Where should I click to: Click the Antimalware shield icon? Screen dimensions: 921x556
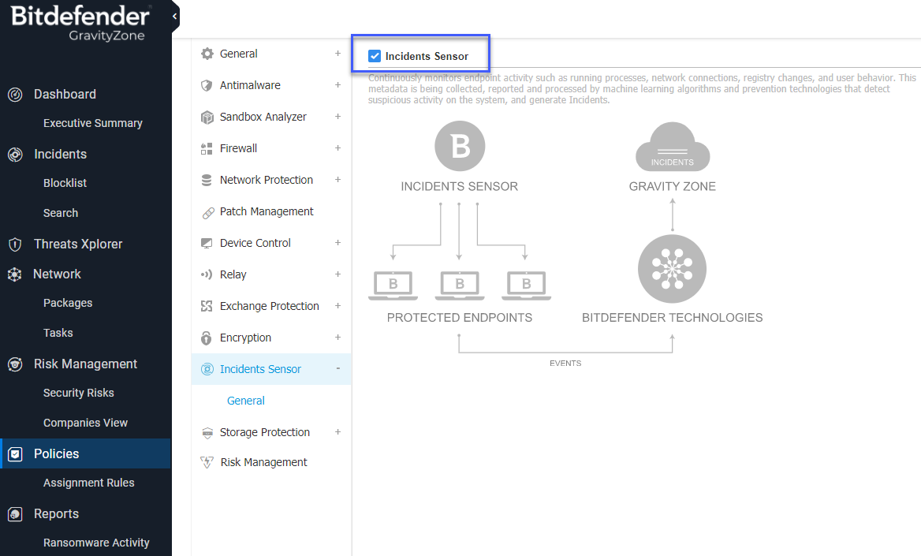pos(207,85)
